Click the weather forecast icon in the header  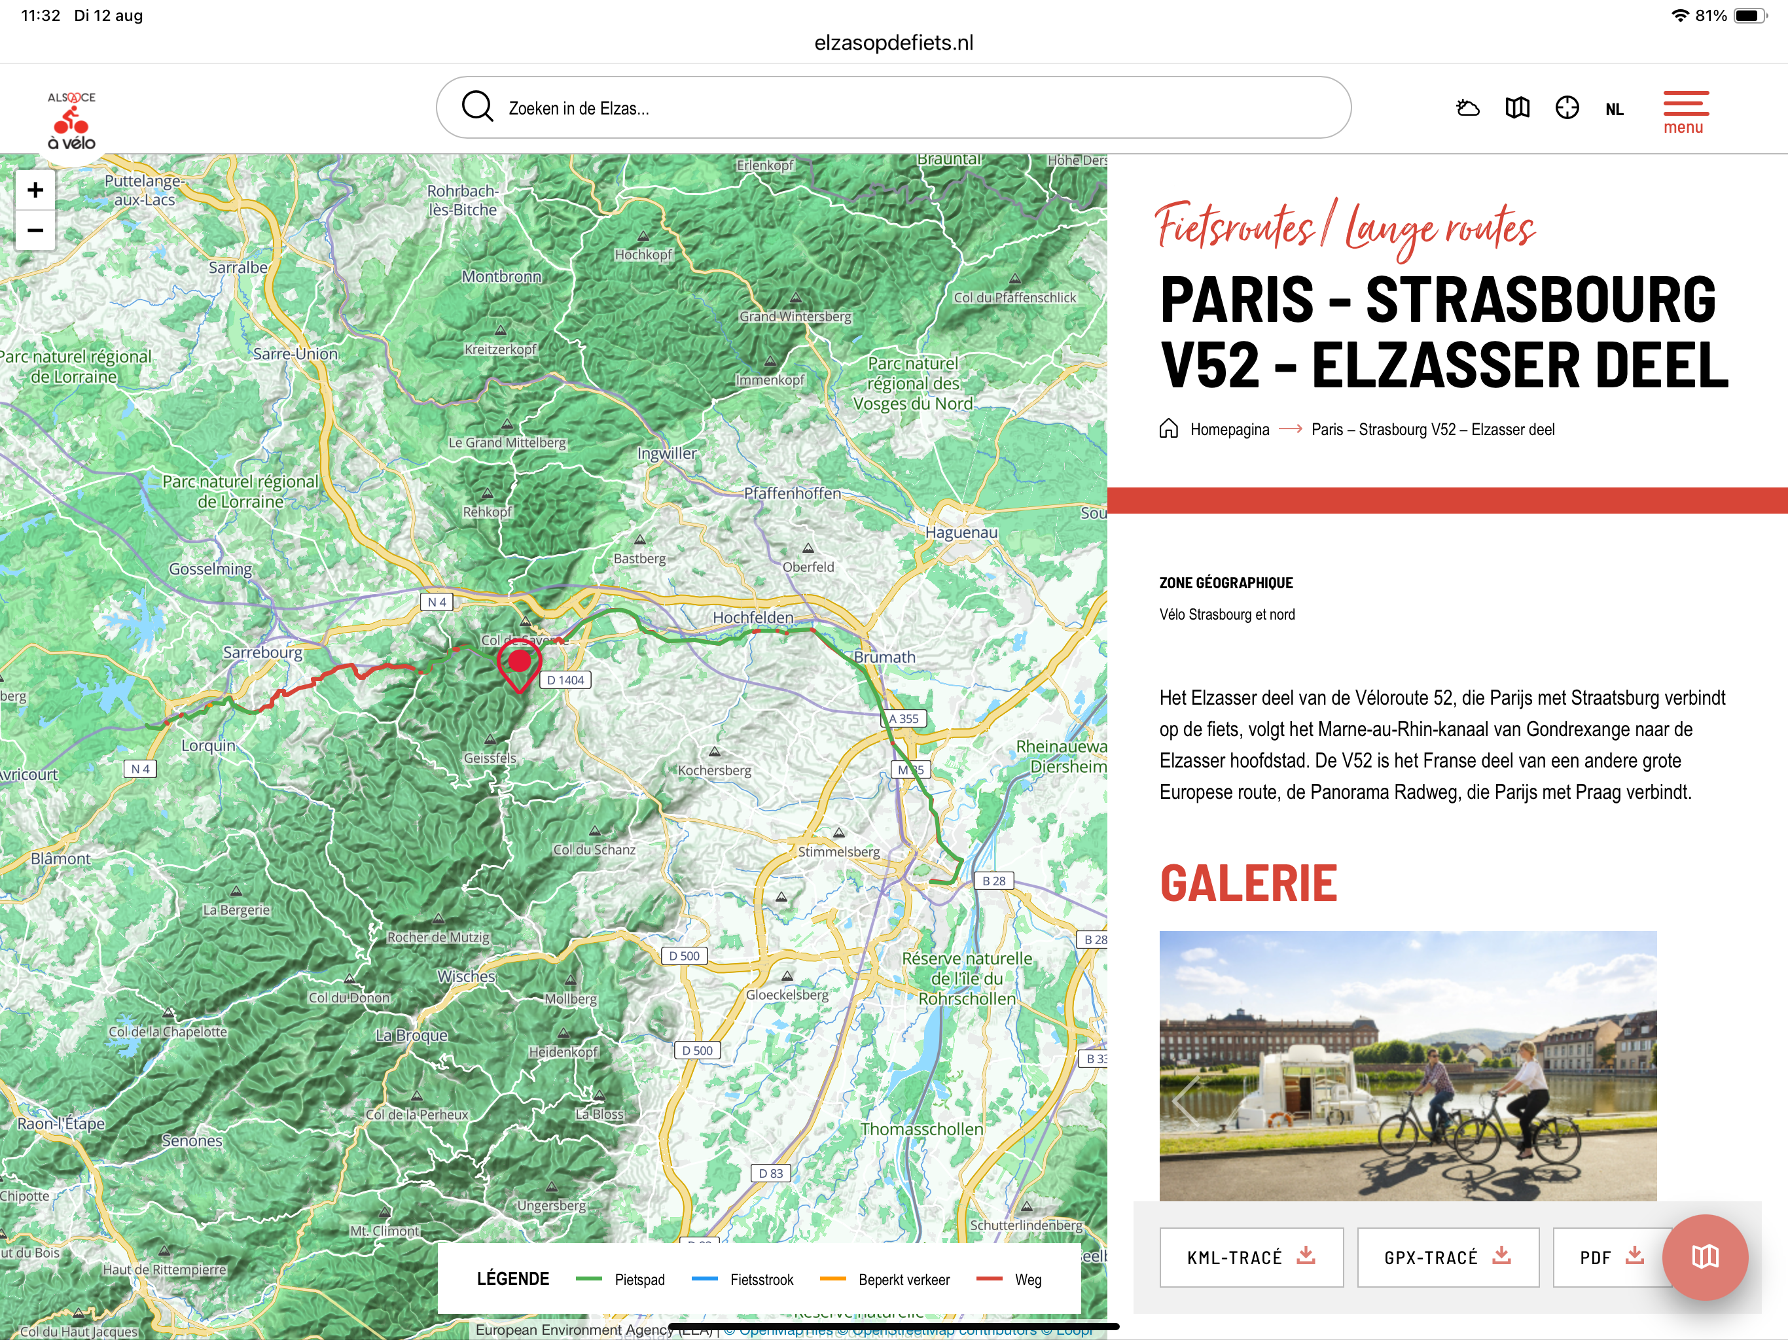point(1467,107)
